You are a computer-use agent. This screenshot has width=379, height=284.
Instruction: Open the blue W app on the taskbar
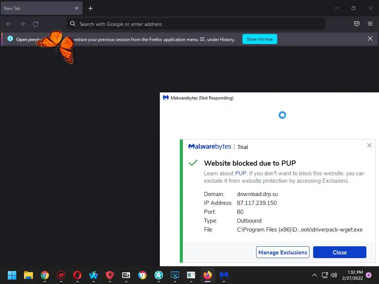[x=94, y=275]
